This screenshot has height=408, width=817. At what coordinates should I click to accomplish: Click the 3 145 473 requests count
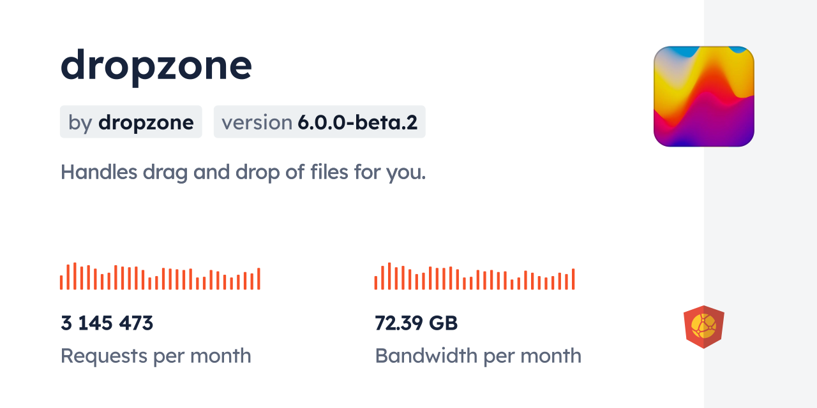pos(107,323)
